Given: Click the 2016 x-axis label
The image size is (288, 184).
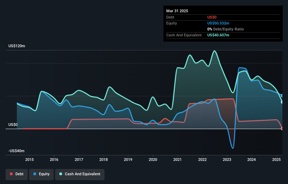Looking at the screenshot, I should 54,160.
